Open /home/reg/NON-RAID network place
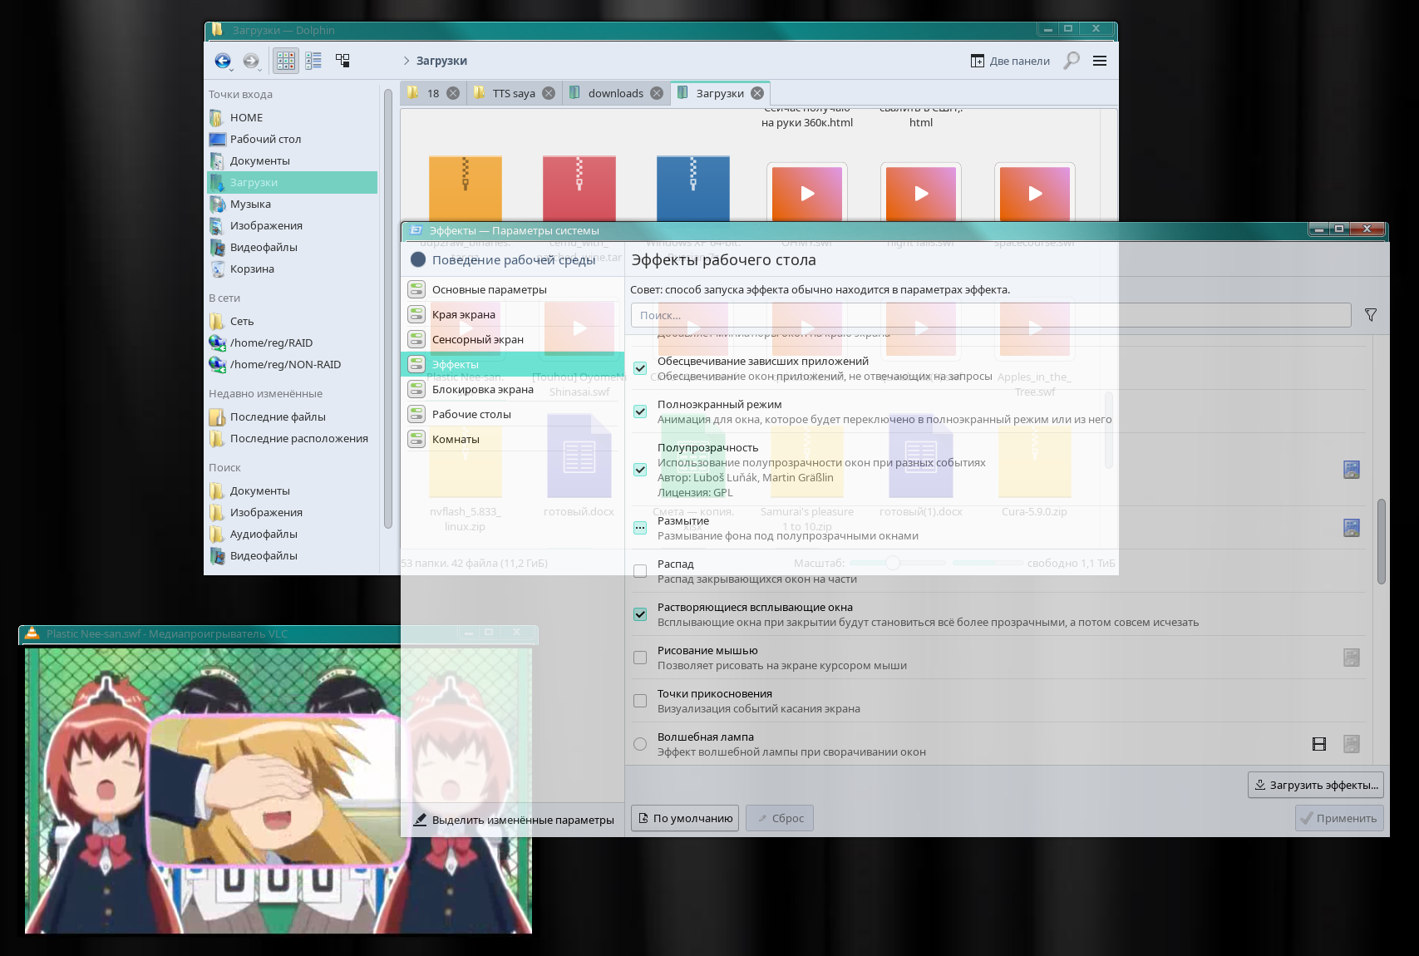 [292, 364]
